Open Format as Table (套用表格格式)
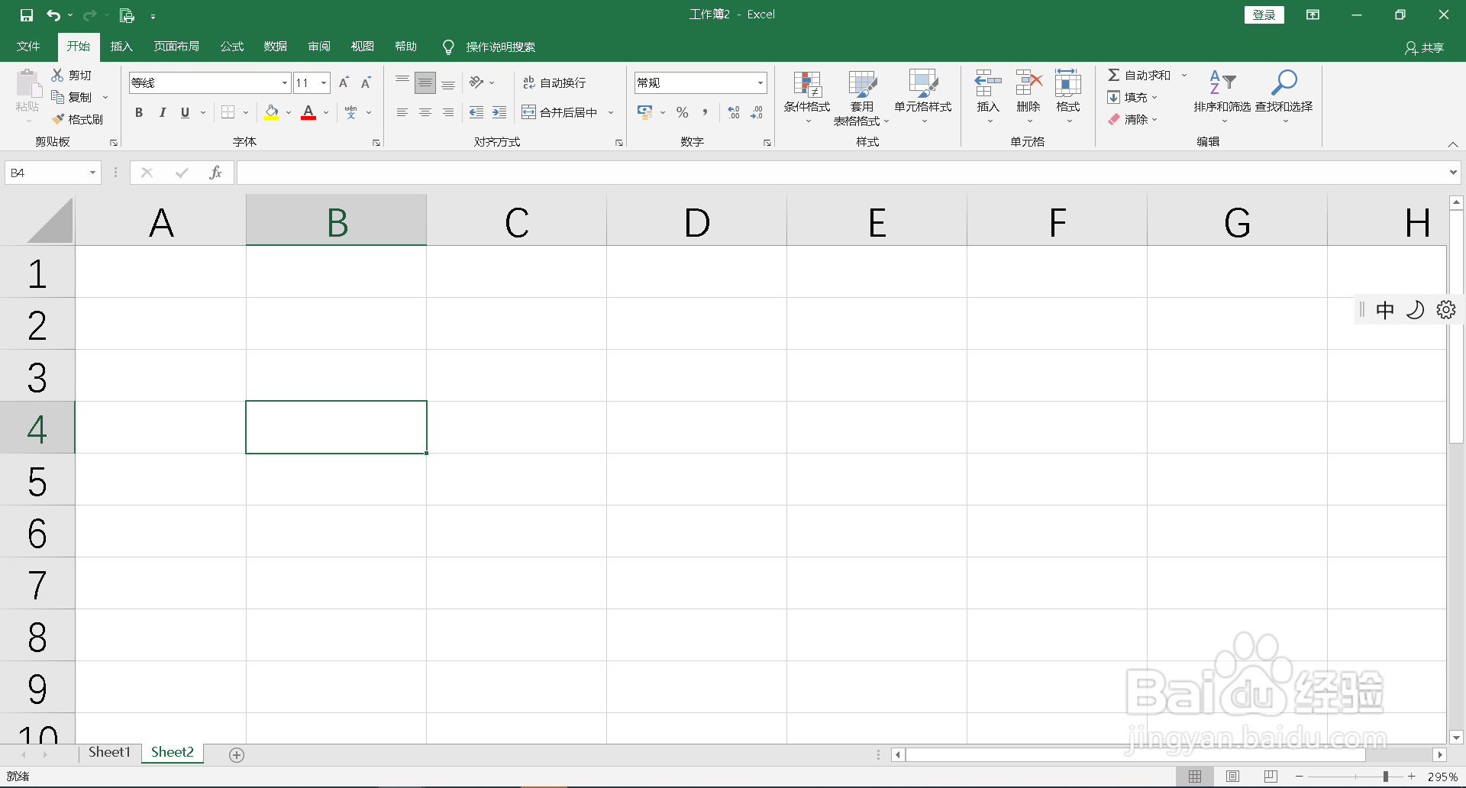1466x788 pixels. (x=862, y=98)
